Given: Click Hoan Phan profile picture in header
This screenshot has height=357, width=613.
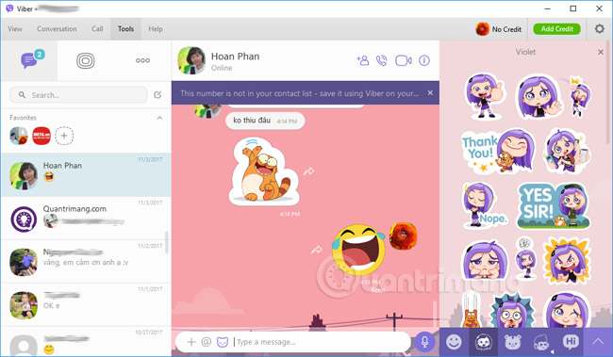Looking at the screenshot, I should click(191, 60).
